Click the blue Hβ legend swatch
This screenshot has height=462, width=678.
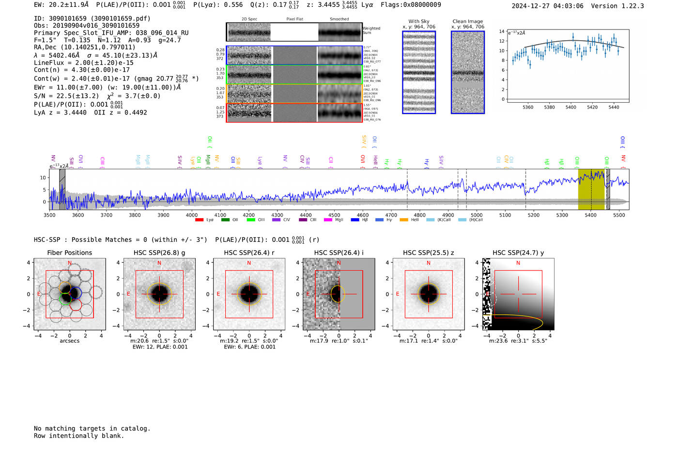point(355,220)
